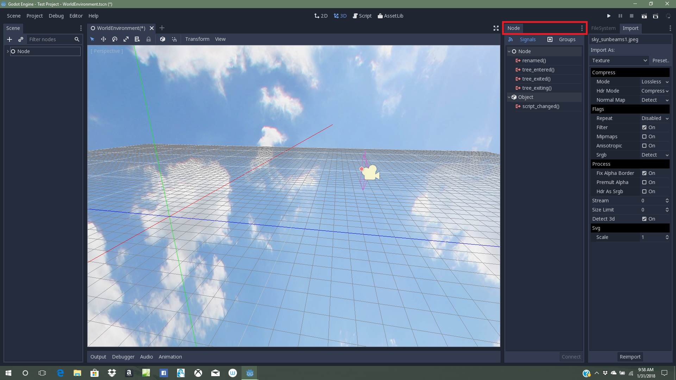Activate the Scale mode tool
Viewport: 676px width, 380px height.
(126, 39)
